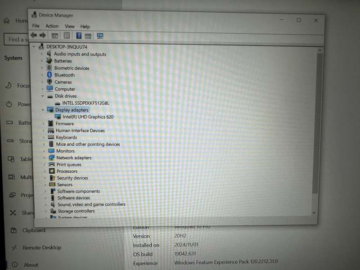
Task: Click the Intel UHD Graphics 620 device icon
Action: pos(58,117)
